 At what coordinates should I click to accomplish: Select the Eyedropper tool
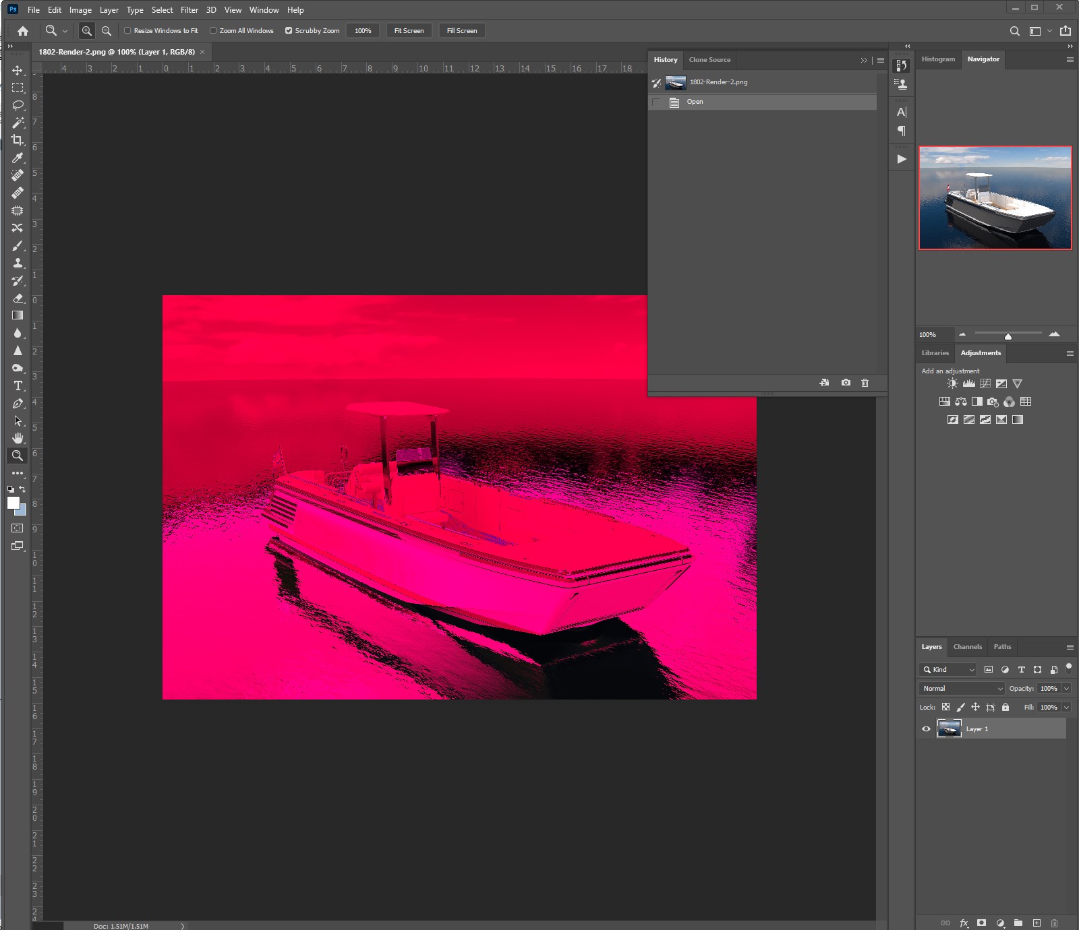pos(18,158)
